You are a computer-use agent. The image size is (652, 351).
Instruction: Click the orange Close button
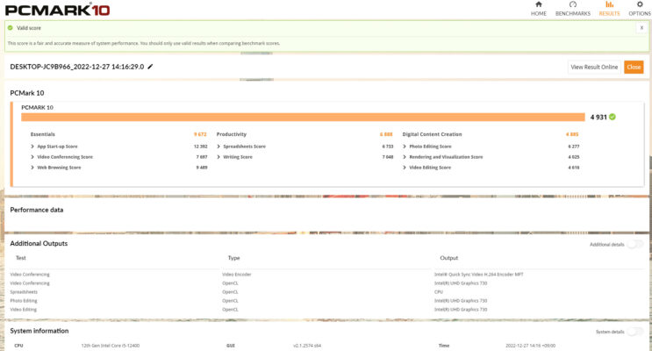634,67
